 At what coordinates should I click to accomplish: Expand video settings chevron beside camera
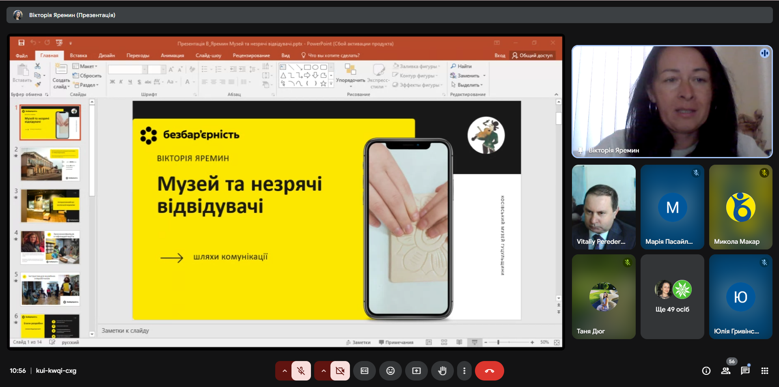click(323, 371)
